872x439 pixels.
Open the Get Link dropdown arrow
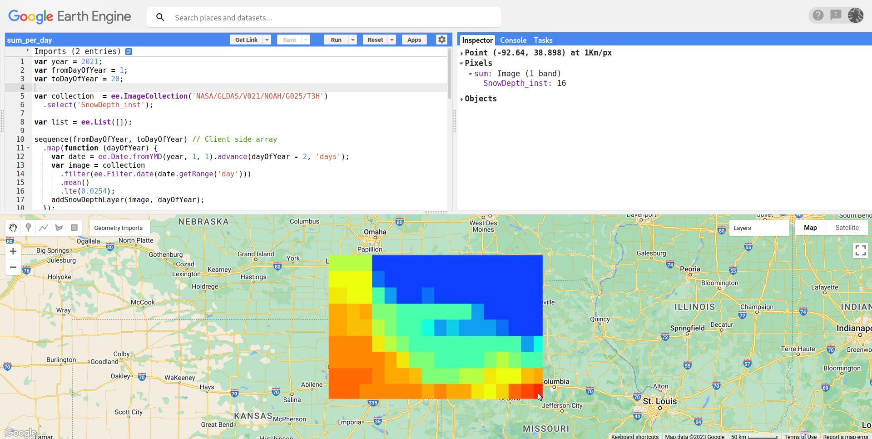(267, 40)
